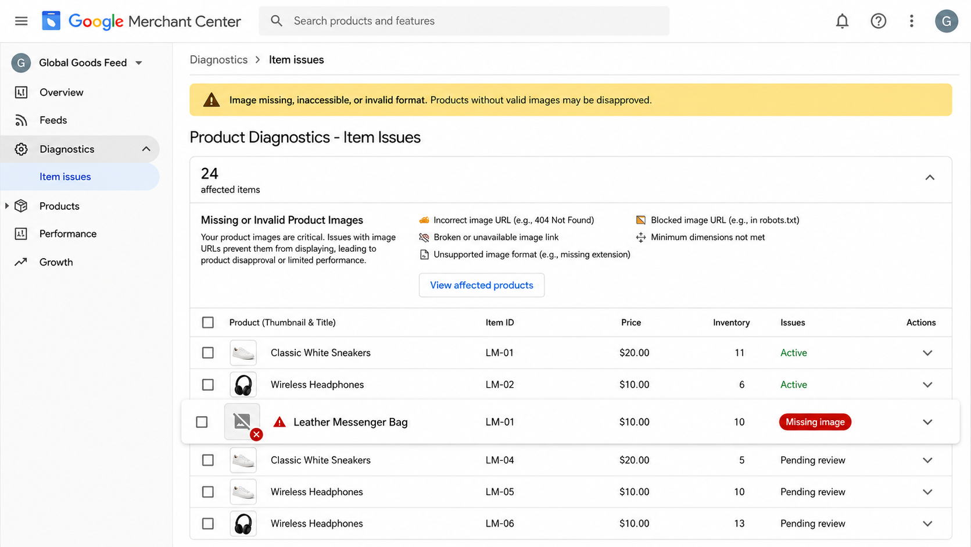Click View affected products button
This screenshot has height=547, width=971.
pyautogui.click(x=482, y=285)
